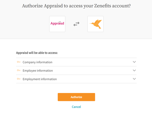Click the Appraisd logo tile
Screen dimensions: 152x116
(x=57, y=24)
